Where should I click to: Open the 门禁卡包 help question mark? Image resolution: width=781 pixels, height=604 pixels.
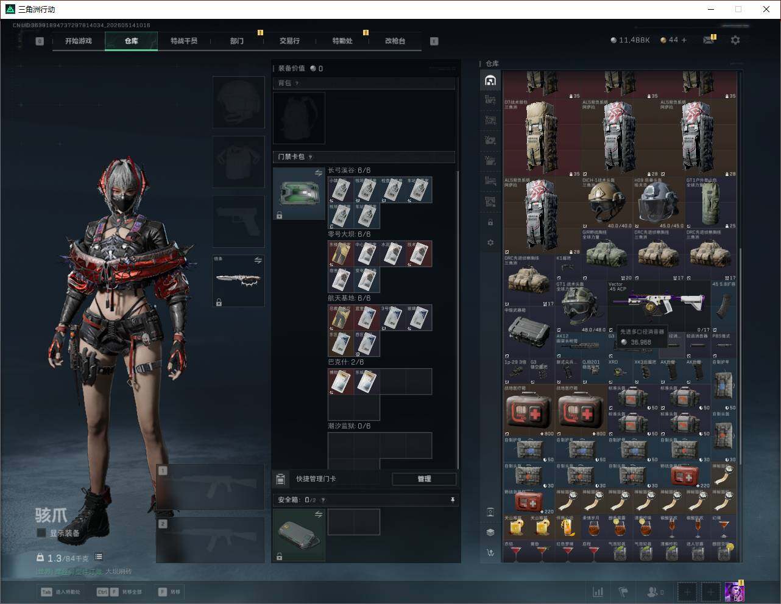[x=311, y=157]
